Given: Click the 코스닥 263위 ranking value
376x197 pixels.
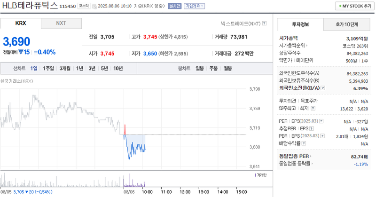Looking at the screenshot, I should (x=355, y=46).
